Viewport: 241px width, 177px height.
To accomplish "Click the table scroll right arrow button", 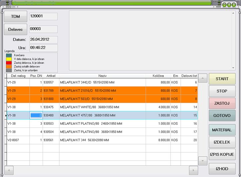I will pyautogui.click(x=193, y=170).
